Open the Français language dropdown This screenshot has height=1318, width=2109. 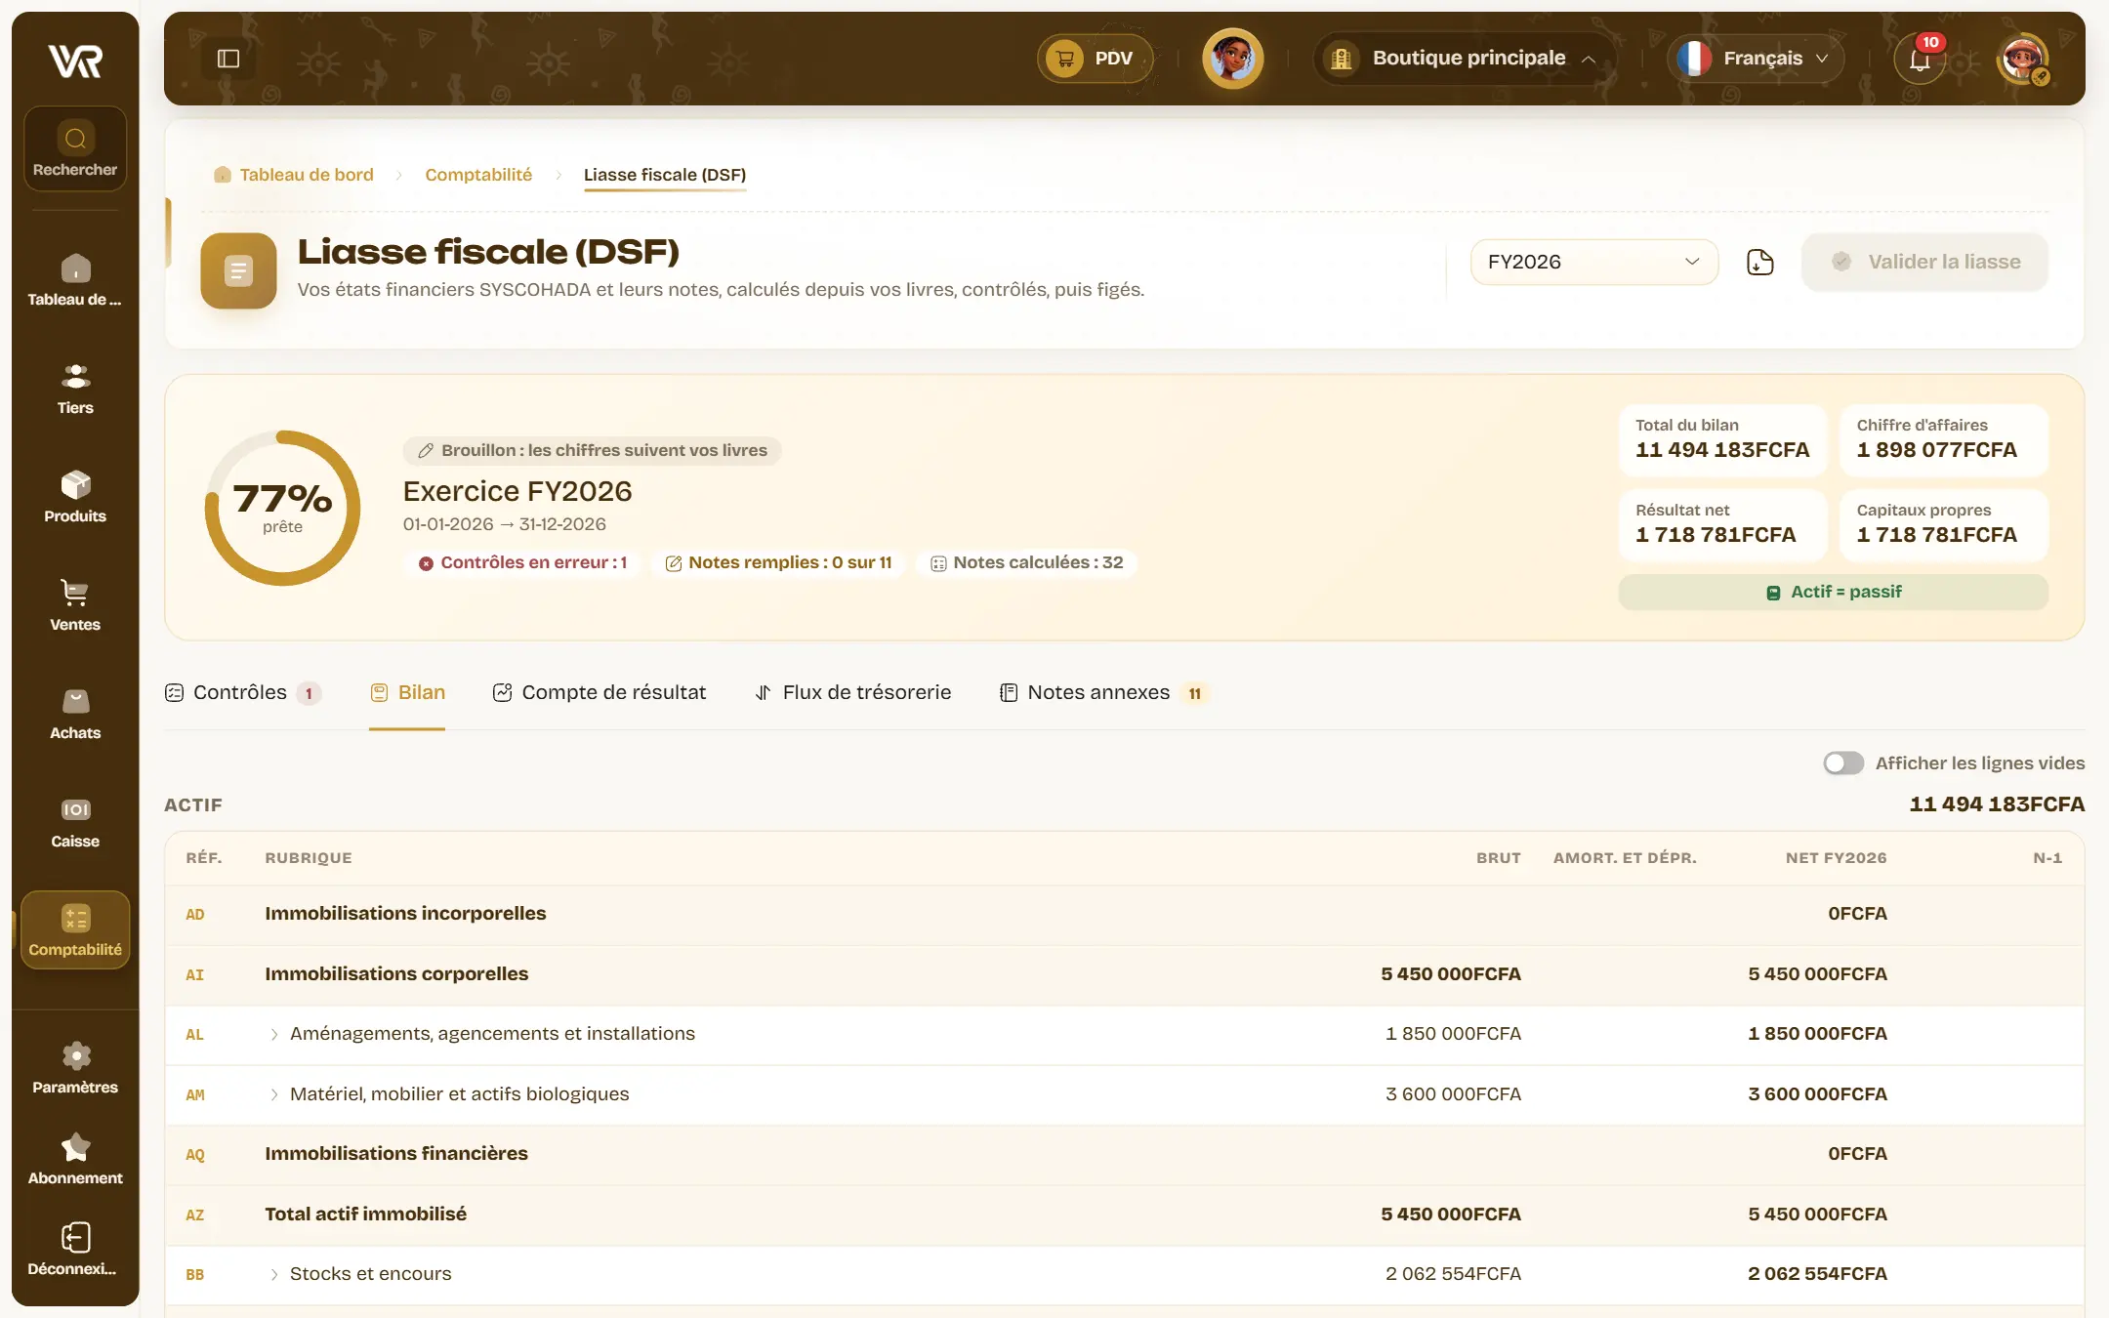1756,59
